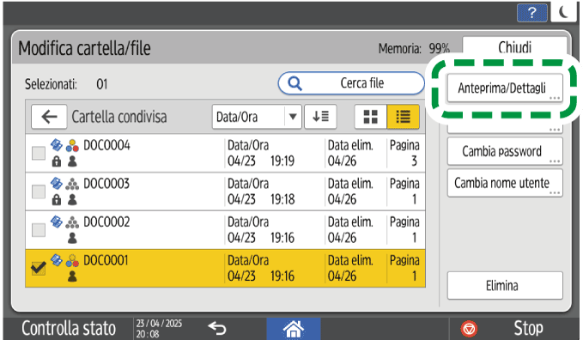
Task: Click the blue document icon on DOC0002
Action: (57, 222)
